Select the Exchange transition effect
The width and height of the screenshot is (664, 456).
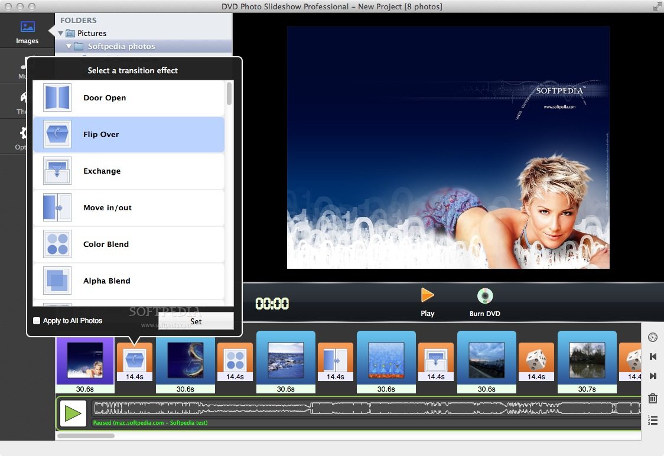pyautogui.click(x=129, y=171)
